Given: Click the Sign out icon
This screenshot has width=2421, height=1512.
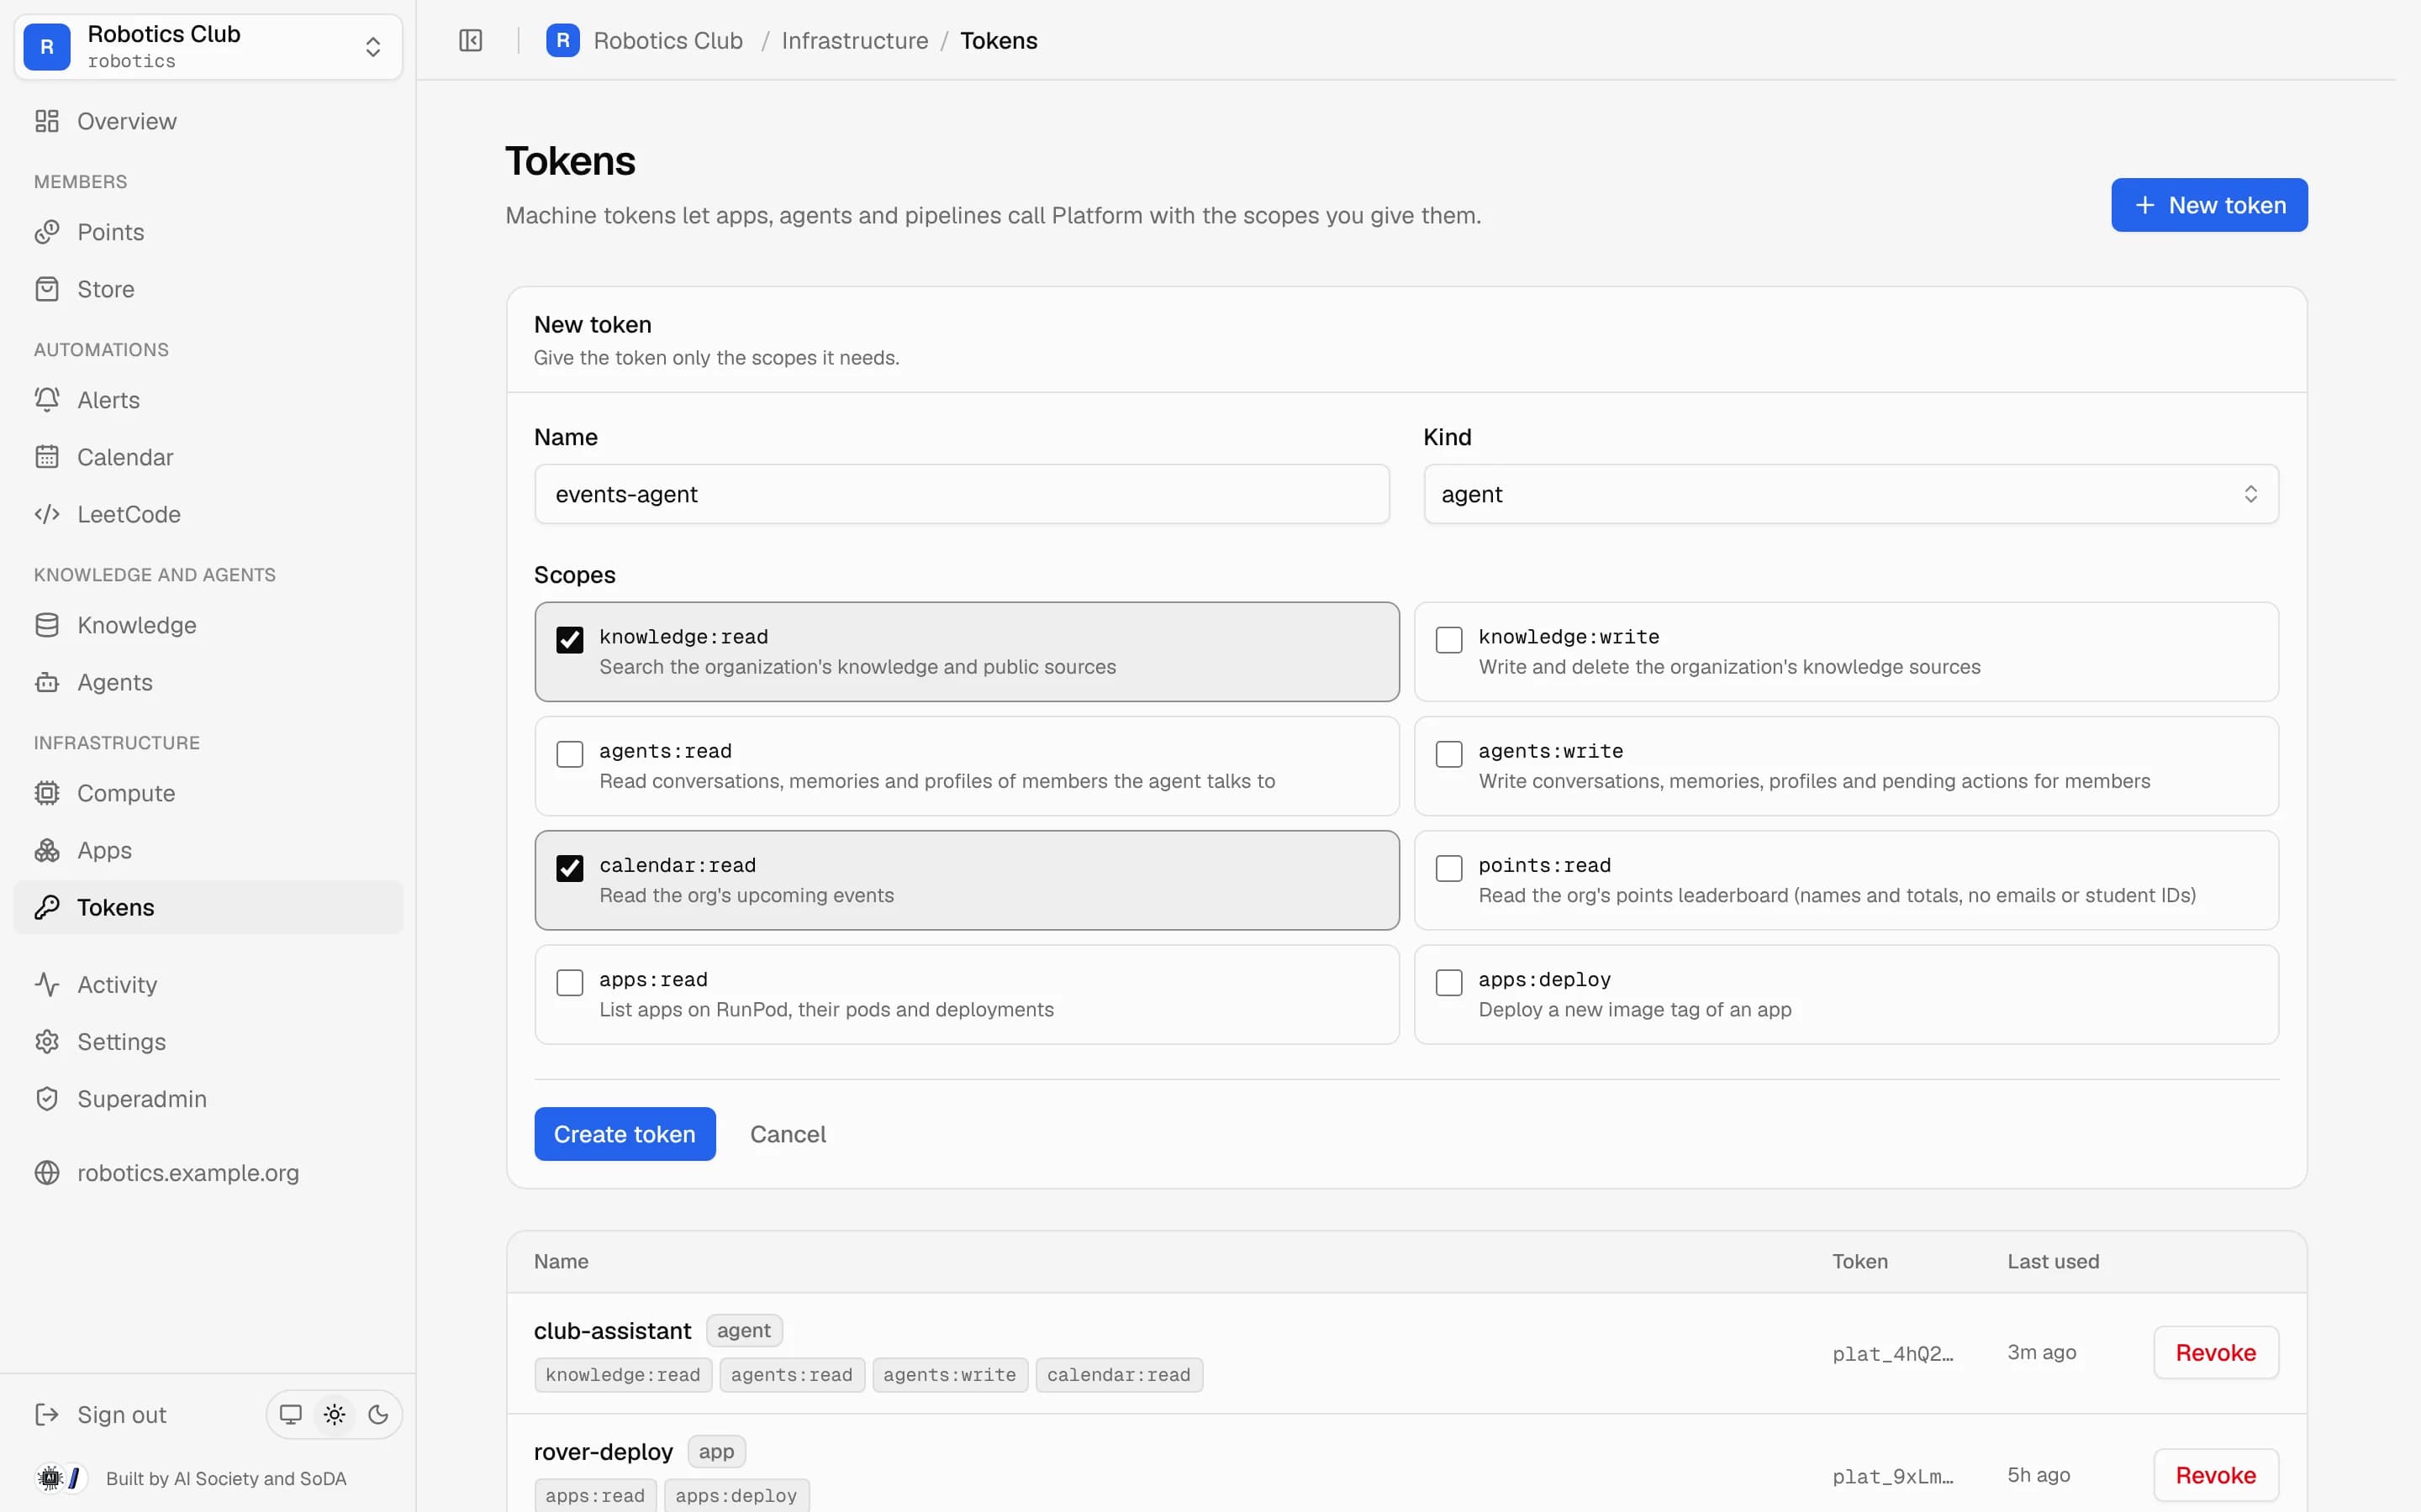Looking at the screenshot, I should click(47, 1414).
